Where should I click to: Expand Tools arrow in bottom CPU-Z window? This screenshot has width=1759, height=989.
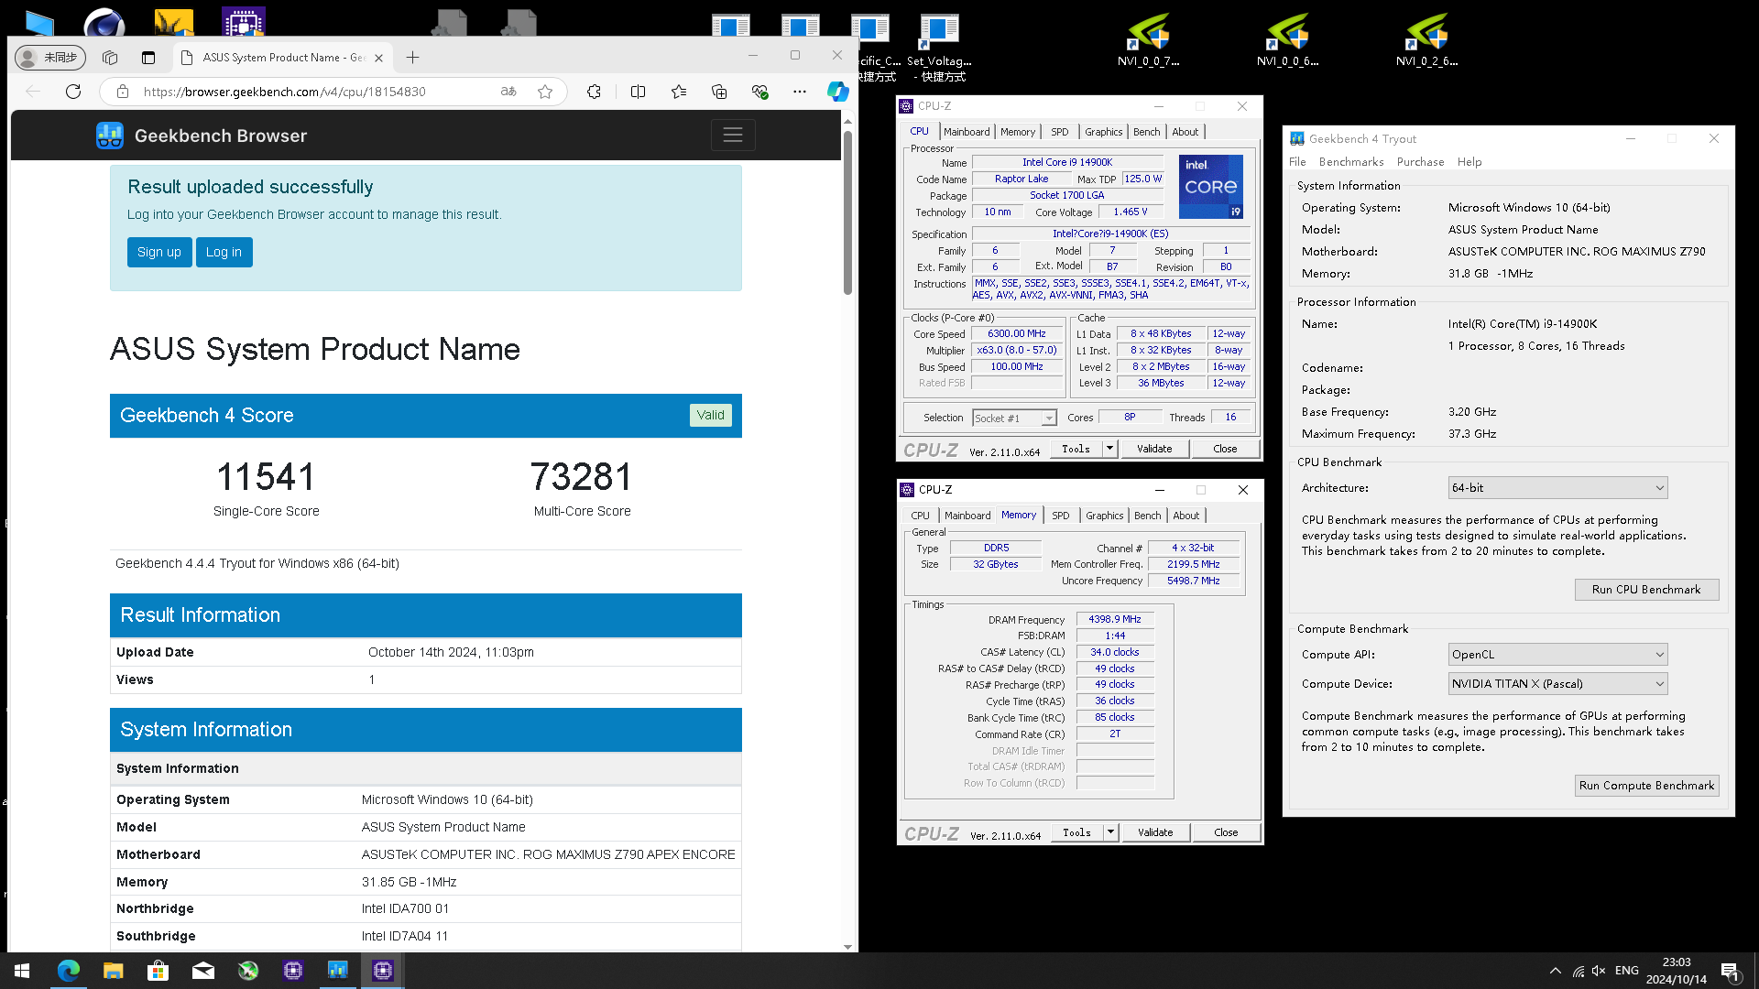(x=1110, y=832)
